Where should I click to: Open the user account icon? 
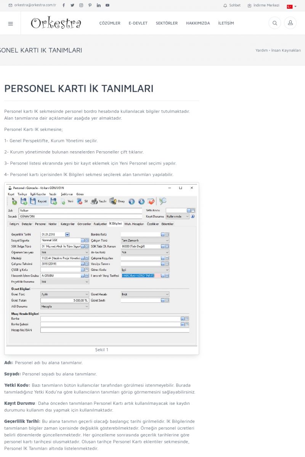[290, 23]
